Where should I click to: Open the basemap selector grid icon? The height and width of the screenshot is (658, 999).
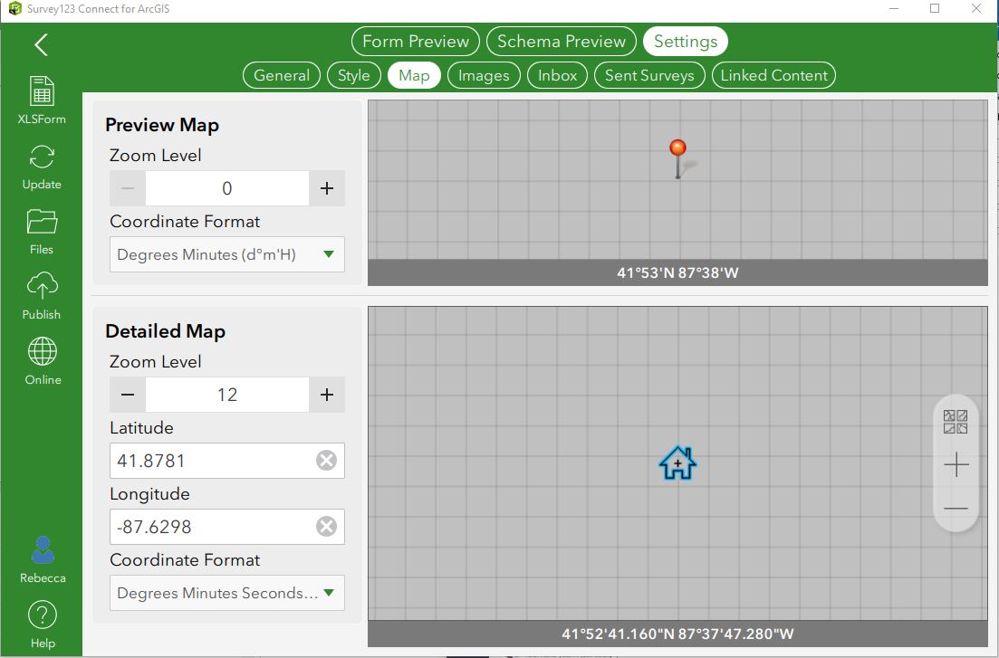956,422
